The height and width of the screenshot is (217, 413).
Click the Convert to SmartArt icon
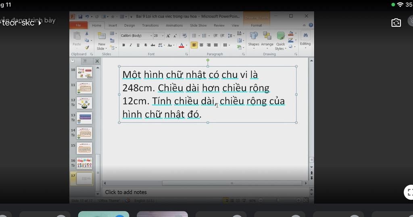coord(239,47)
